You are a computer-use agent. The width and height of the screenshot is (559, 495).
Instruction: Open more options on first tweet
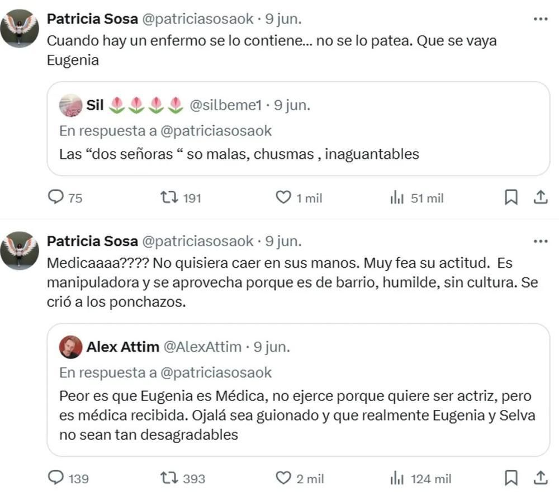click(x=540, y=19)
